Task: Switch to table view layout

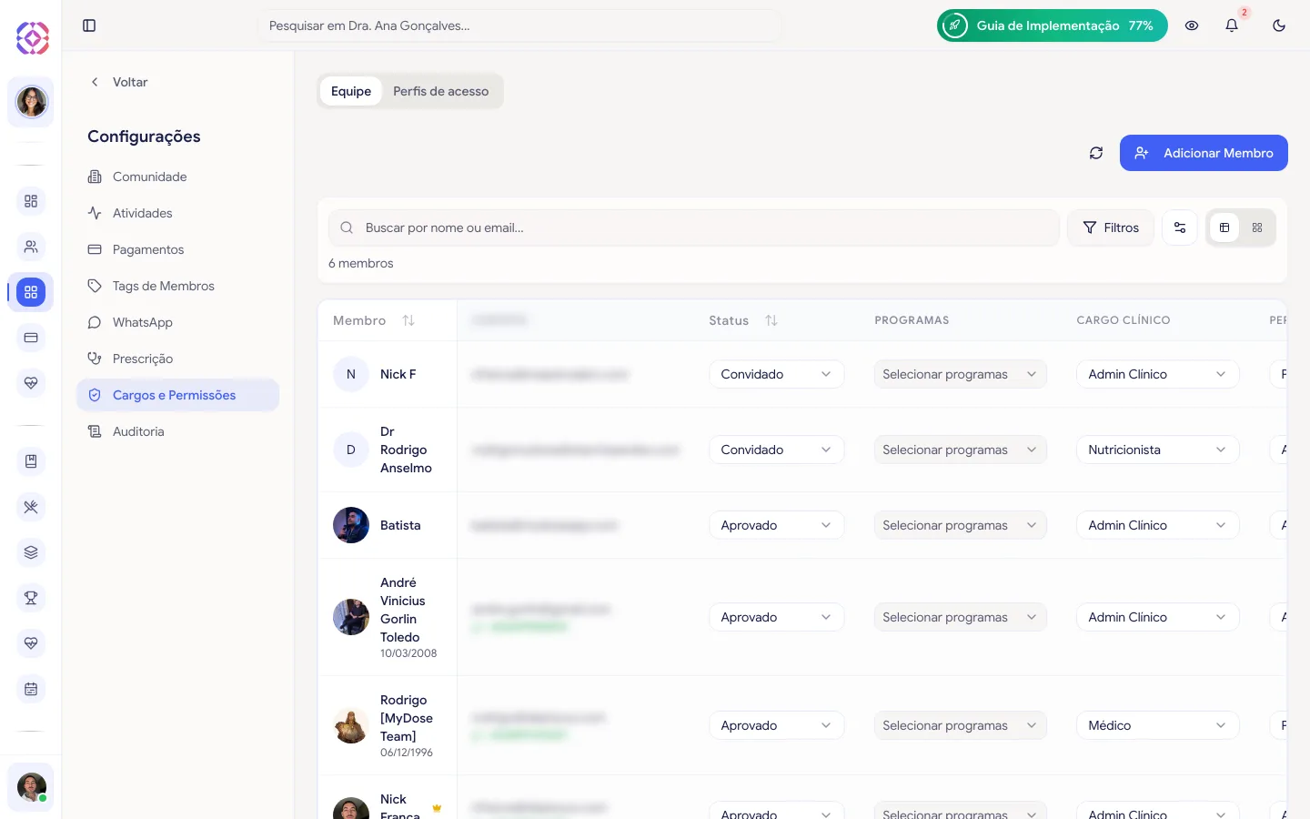Action: click(x=1224, y=227)
